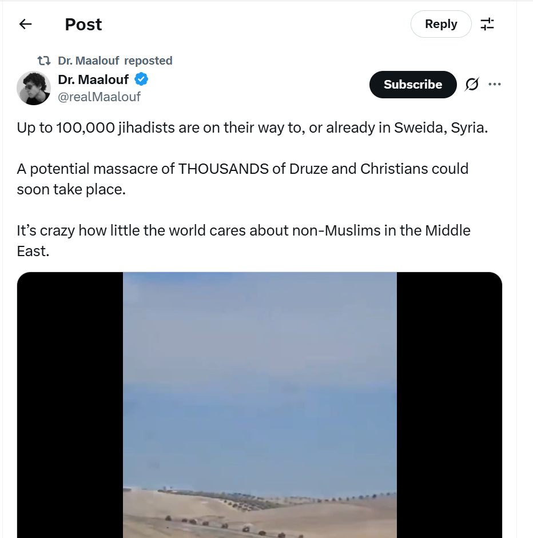Open the reply filter sliders icon
Viewport: 533px width, 538px height.
487,24
